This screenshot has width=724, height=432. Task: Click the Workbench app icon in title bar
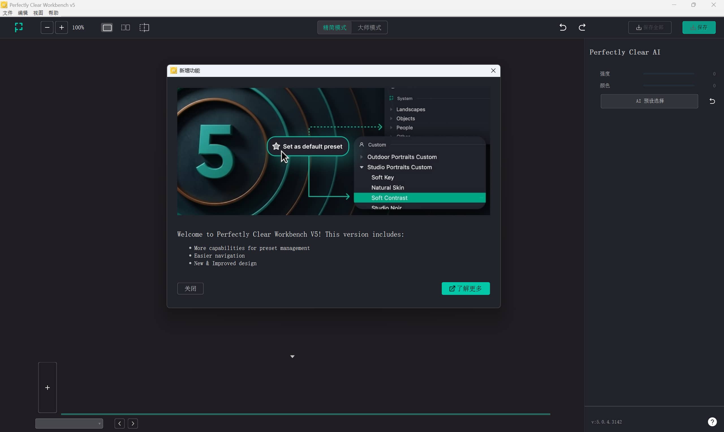tap(4, 5)
